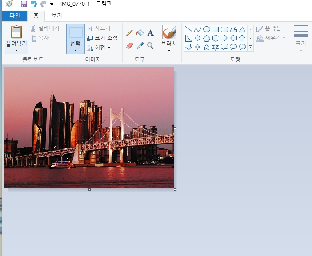The width and height of the screenshot is (312, 256).
Task: Click the Undo arrow in title bar
Action: point(34,4)
